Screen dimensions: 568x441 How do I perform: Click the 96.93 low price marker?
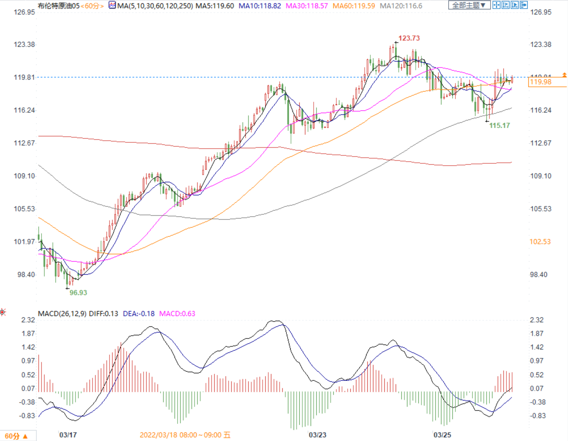coord(78,292)
